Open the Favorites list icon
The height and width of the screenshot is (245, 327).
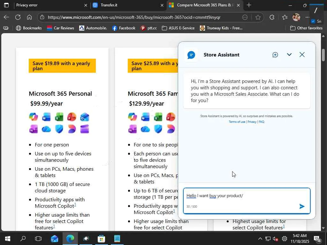pos(285,17)
